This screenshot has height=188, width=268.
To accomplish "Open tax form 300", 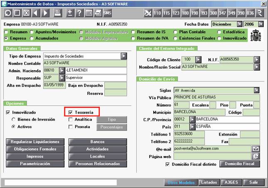I will click(213, 13).
